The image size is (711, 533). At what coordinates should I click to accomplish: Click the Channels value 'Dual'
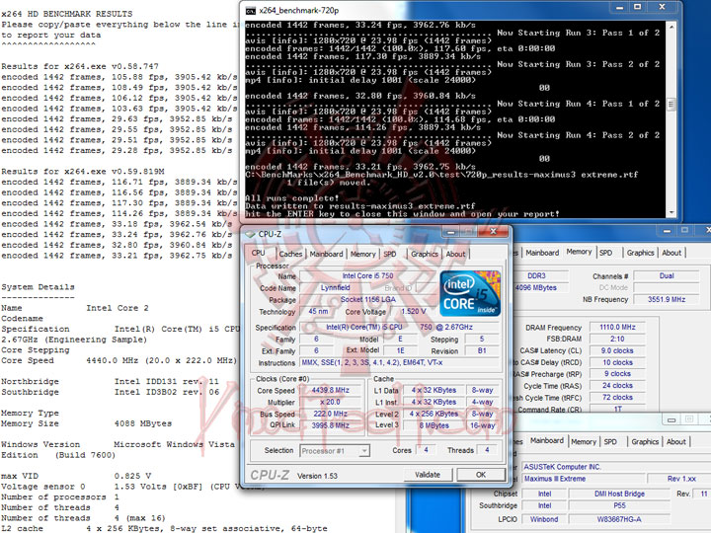tap(667, 276)
